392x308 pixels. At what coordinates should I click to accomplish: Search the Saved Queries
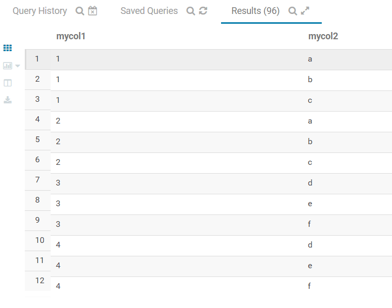[x=191, y=11]
